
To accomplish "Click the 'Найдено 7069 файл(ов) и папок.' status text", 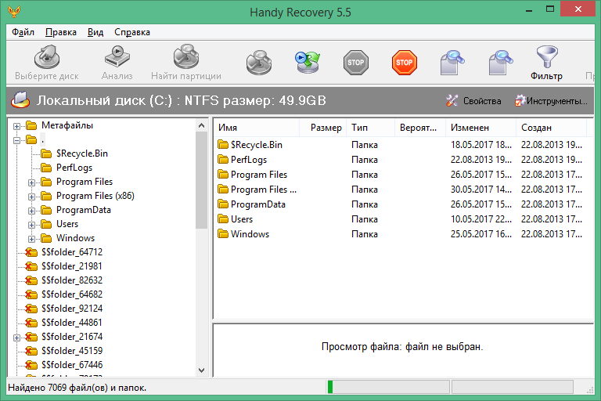I will [77, 388].
